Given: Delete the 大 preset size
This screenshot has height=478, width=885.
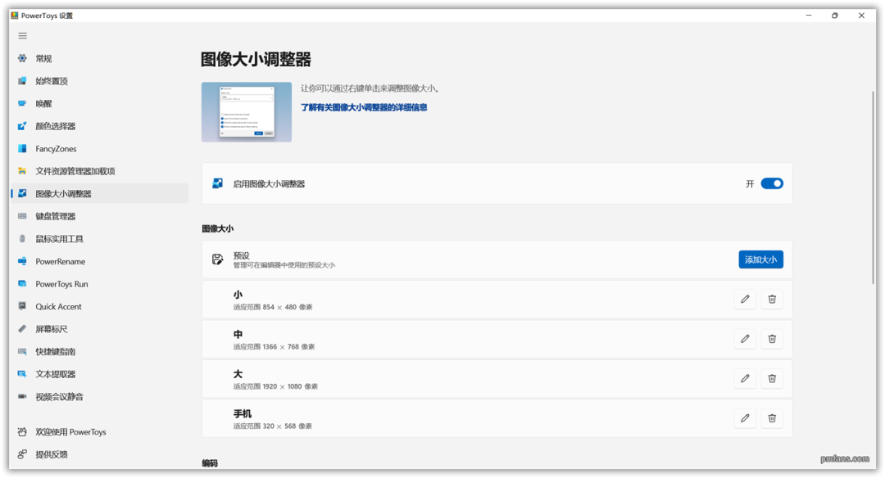Looking at the screenshot, I should click(772, 378).
